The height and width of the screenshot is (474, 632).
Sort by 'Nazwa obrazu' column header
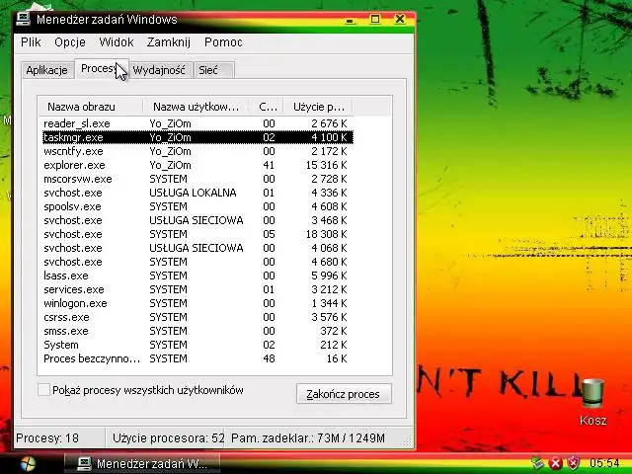[x=91, y=107]
